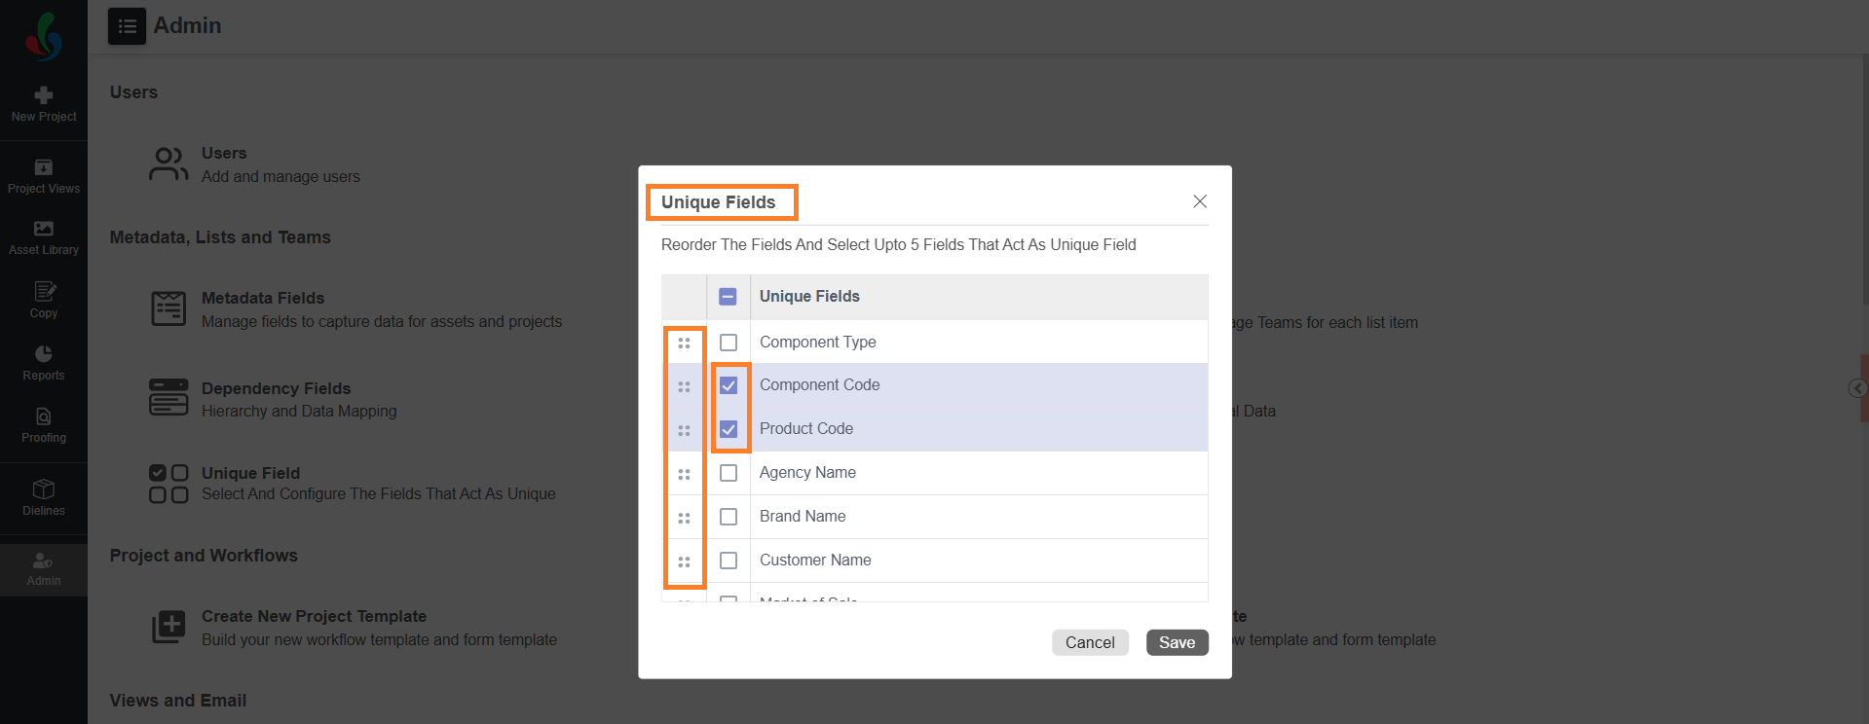This screenshot has width=1869, height=724.
Task: Open Reports pie chart icon
Action: click(x=44, y=354)
